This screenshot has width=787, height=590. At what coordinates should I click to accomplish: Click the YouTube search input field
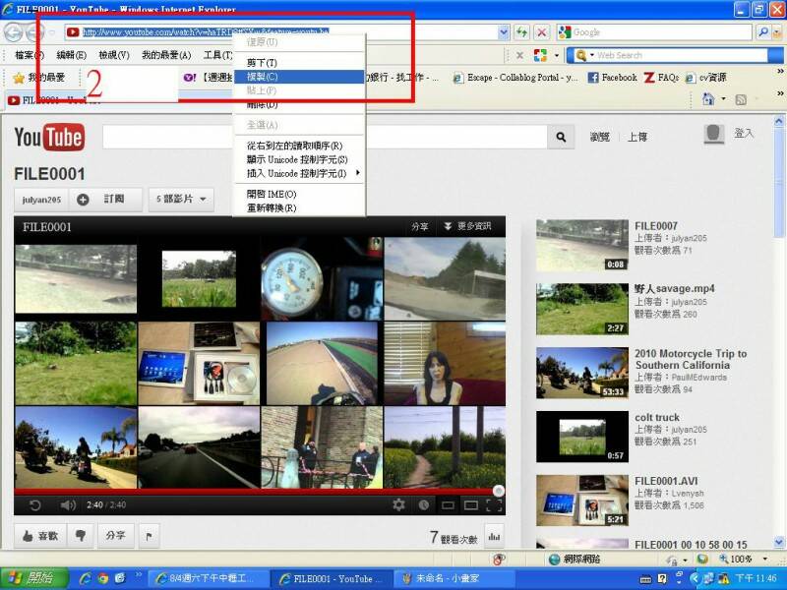point(325,137)
